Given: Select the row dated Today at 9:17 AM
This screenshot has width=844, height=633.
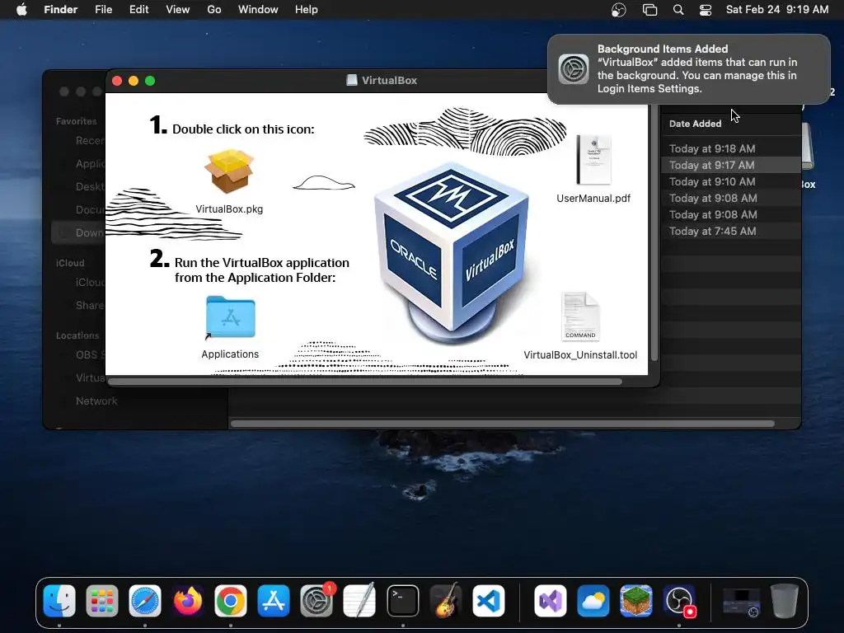Looking at the screenshot, I should pyautogui.click(x=730, y=165).
